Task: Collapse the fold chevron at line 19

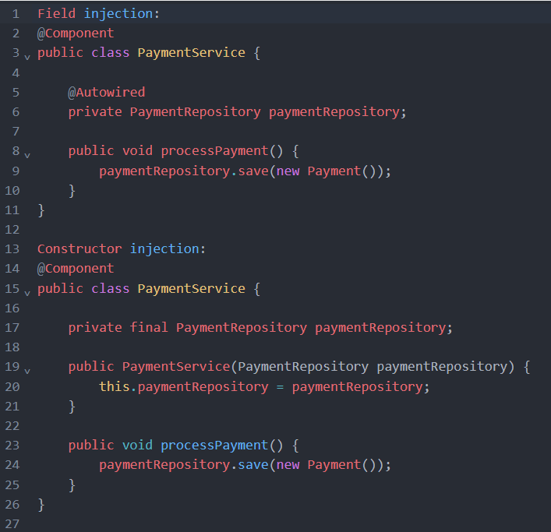Action: point(27,371)
